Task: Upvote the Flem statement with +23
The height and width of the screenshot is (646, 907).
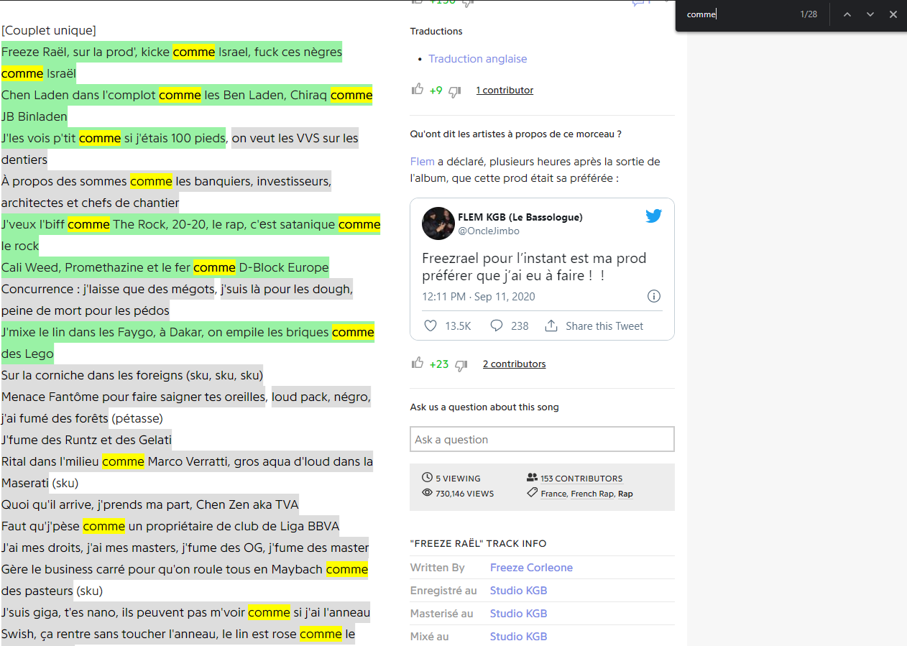Action: click(418, 363)
